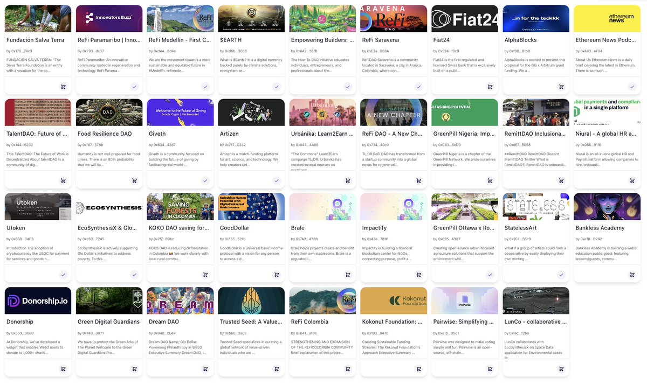647x384 pixels.
Task: Uncheck the EcoSynthesisX card checkmark
Action: (134, 275)
